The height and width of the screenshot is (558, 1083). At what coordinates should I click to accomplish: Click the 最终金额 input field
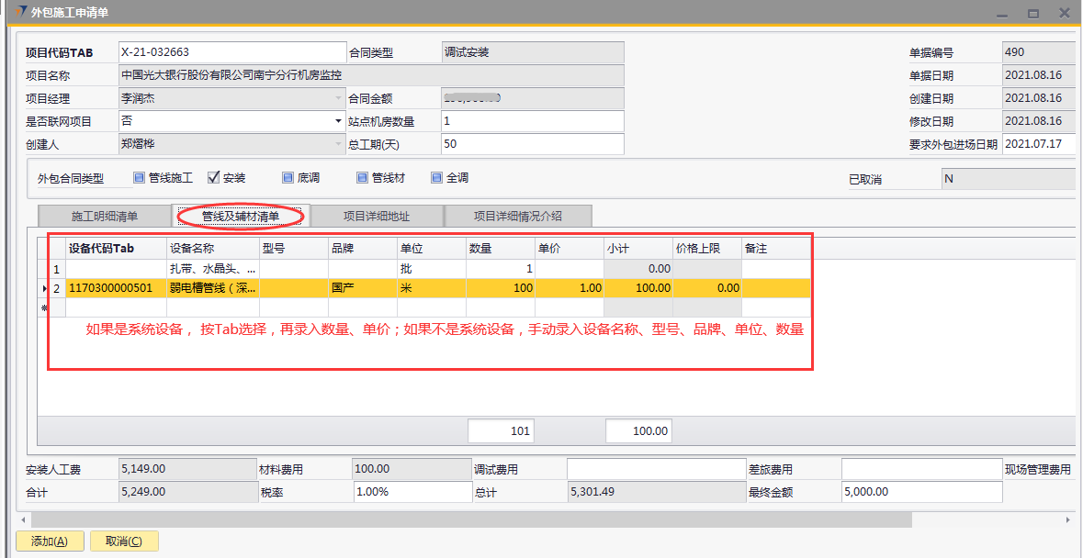[920, 492]
